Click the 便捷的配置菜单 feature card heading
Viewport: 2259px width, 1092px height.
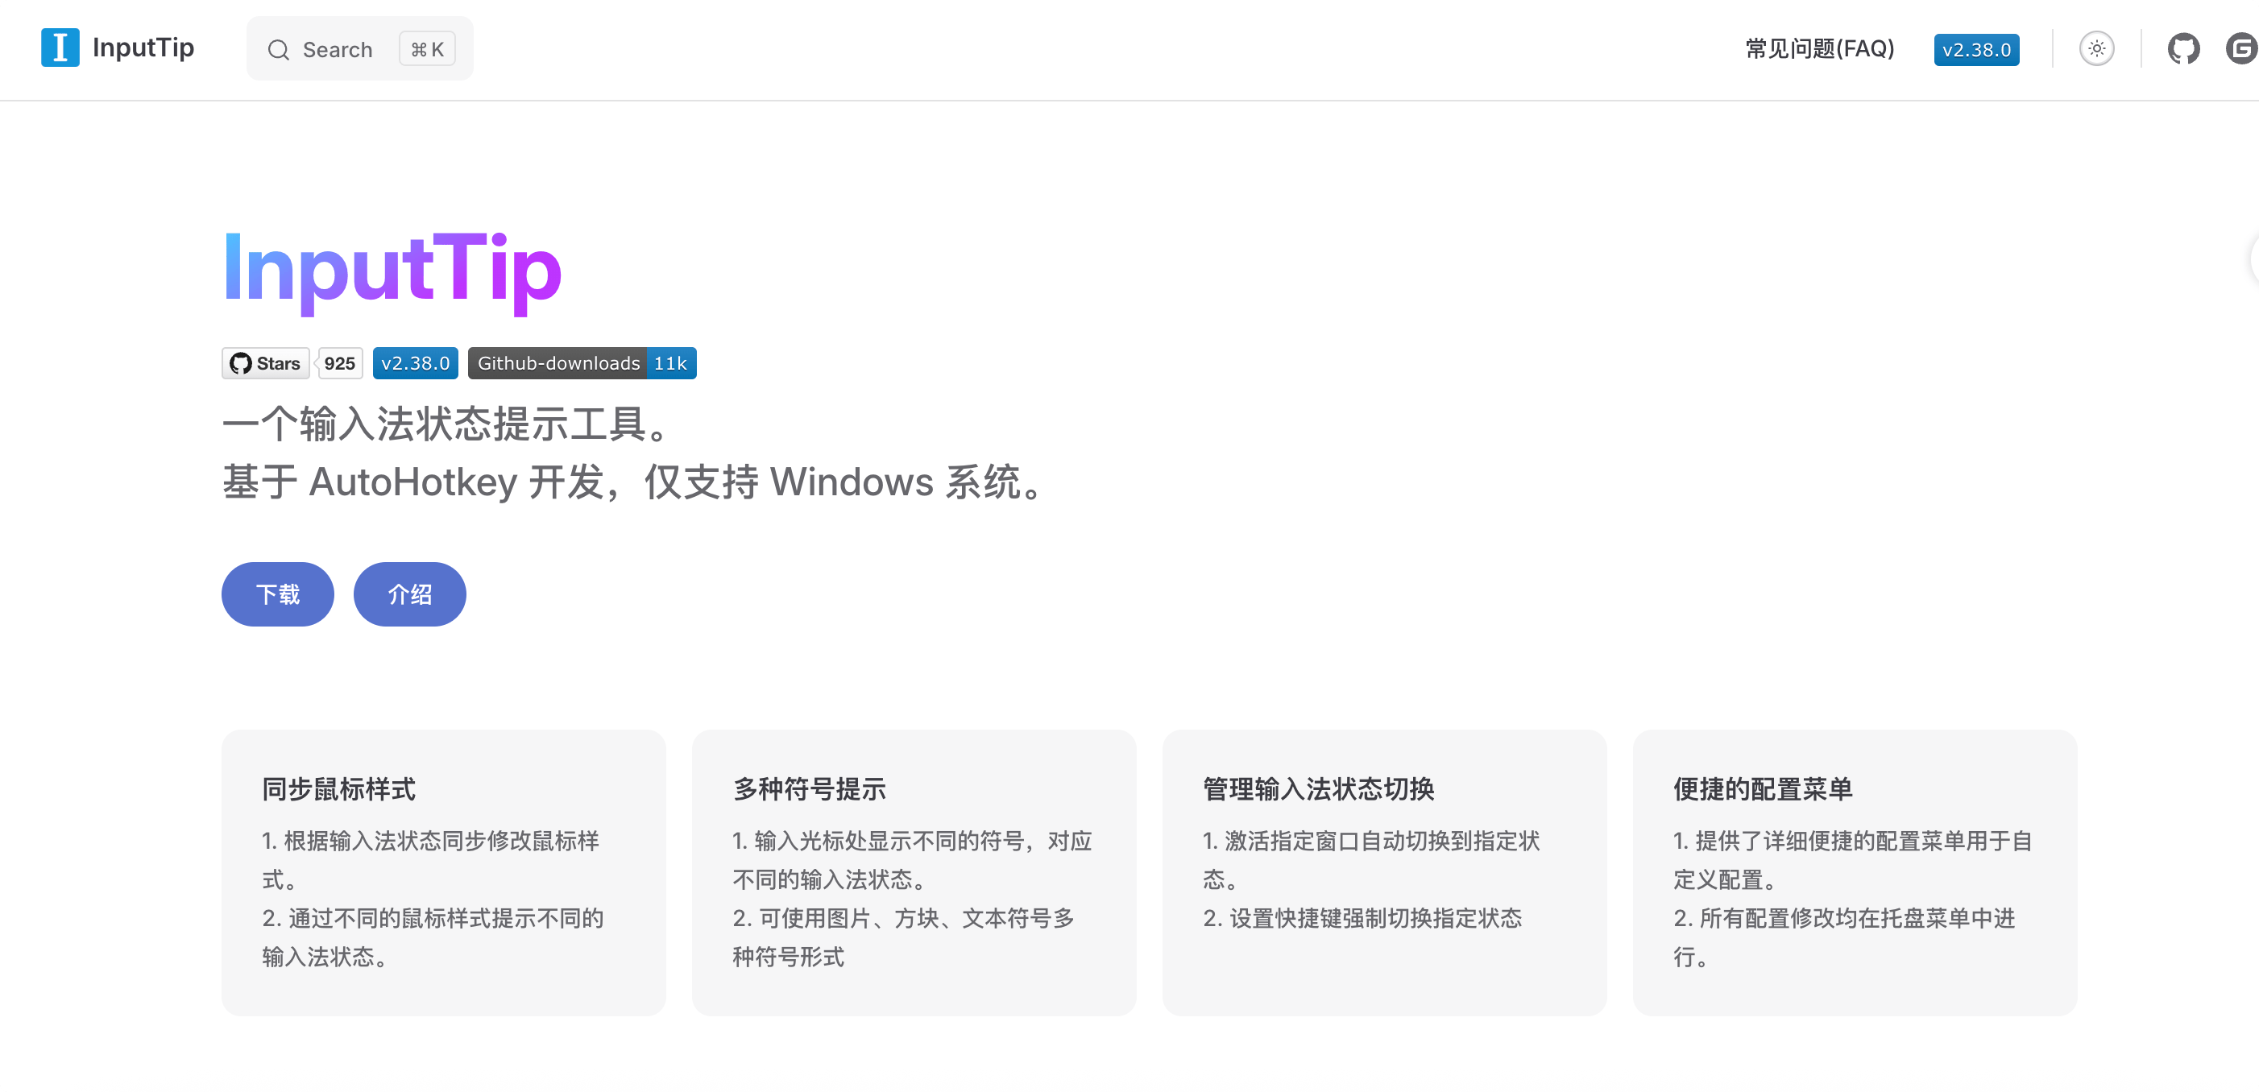click(1763, 788)
